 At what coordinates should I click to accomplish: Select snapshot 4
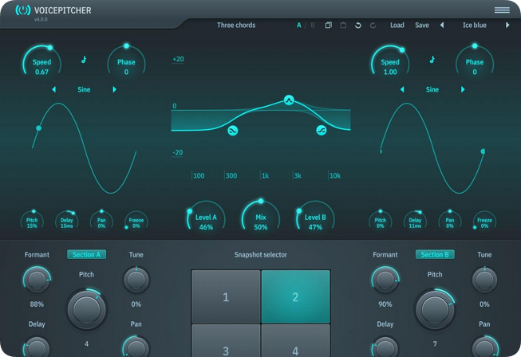click(295, 341)
